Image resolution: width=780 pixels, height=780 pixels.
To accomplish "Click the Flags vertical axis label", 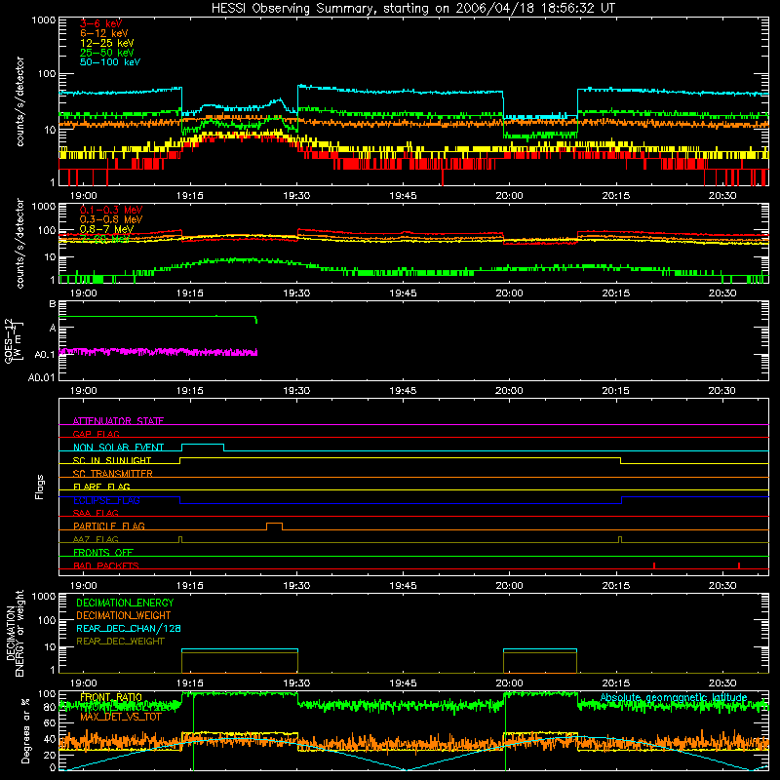I will [x=40, y=487].
